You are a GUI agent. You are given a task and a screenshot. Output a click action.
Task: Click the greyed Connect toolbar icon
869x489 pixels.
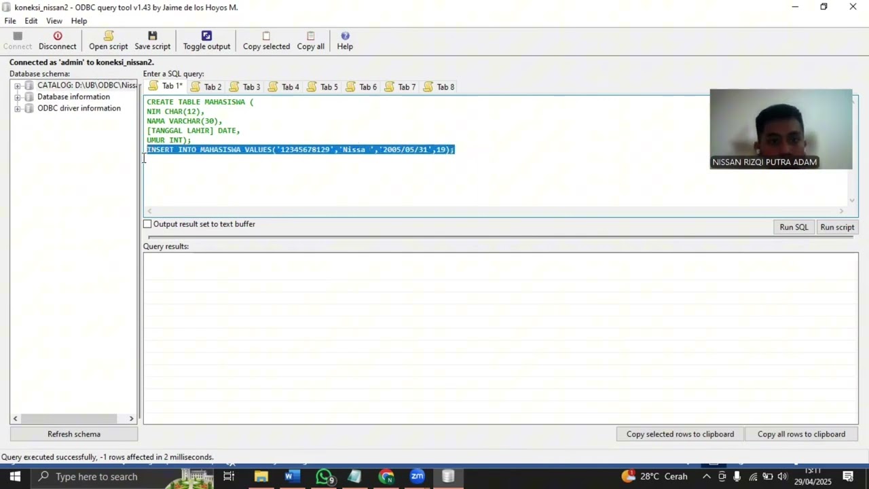18,41
